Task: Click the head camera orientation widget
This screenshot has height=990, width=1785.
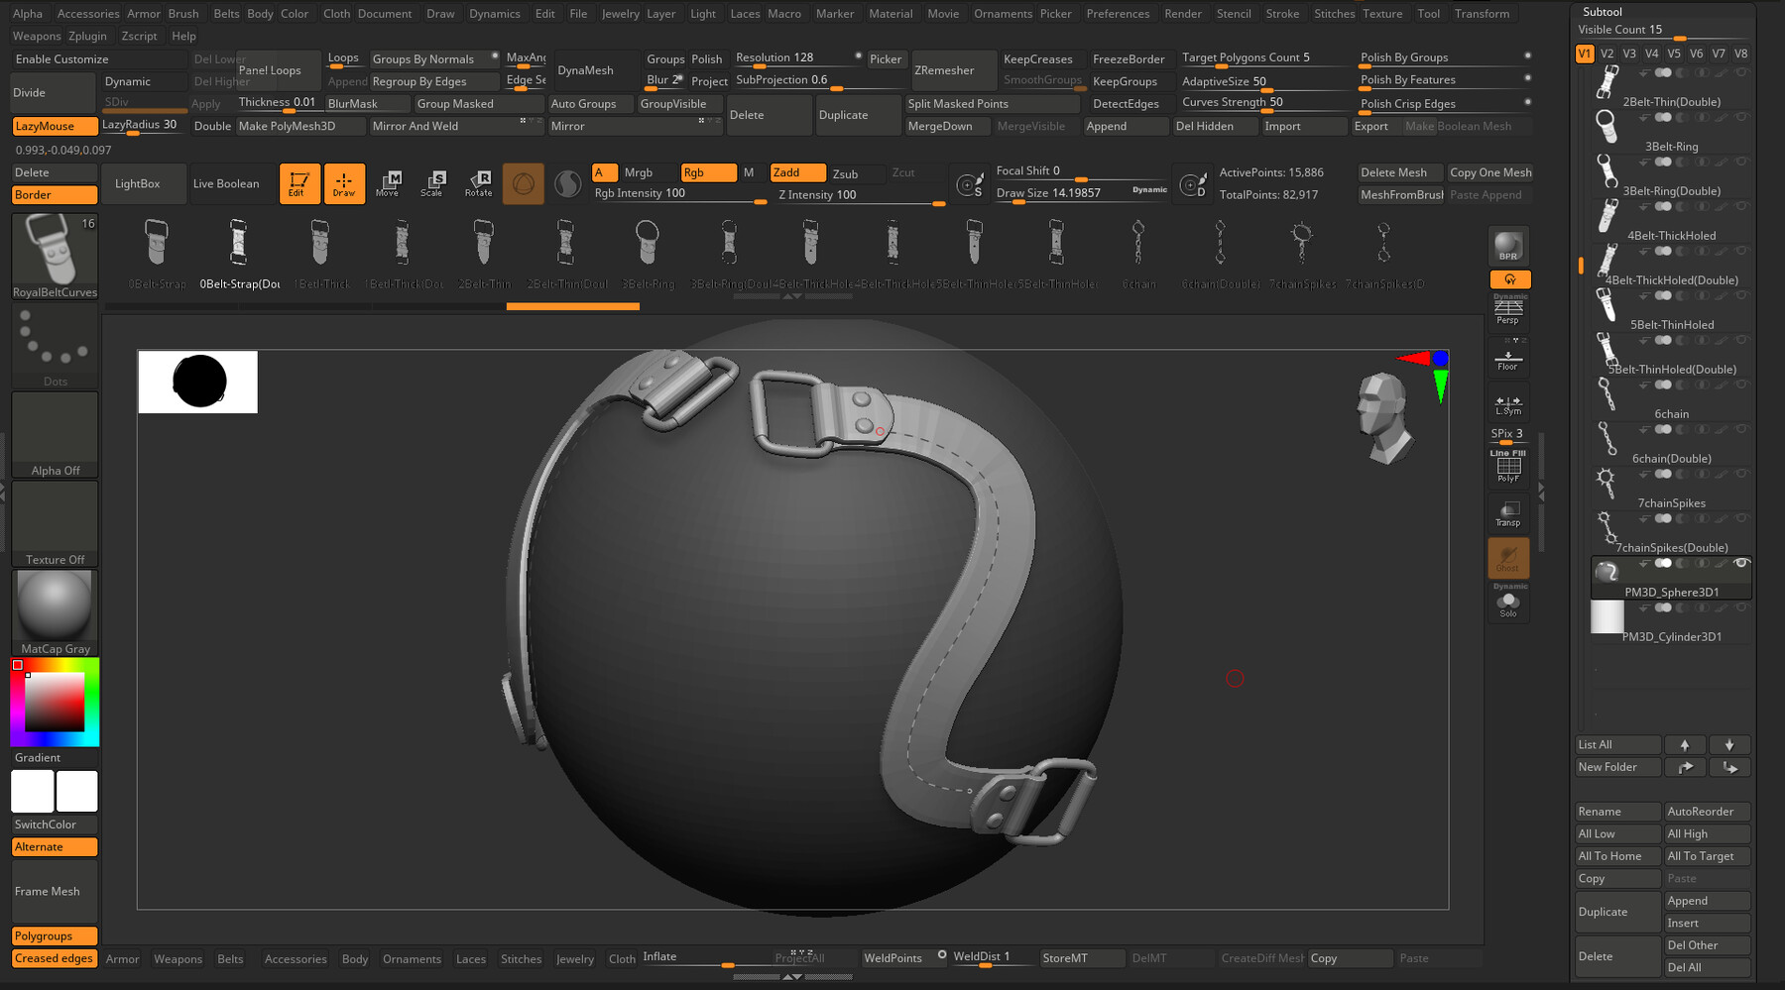Action: click(1382, 417)
